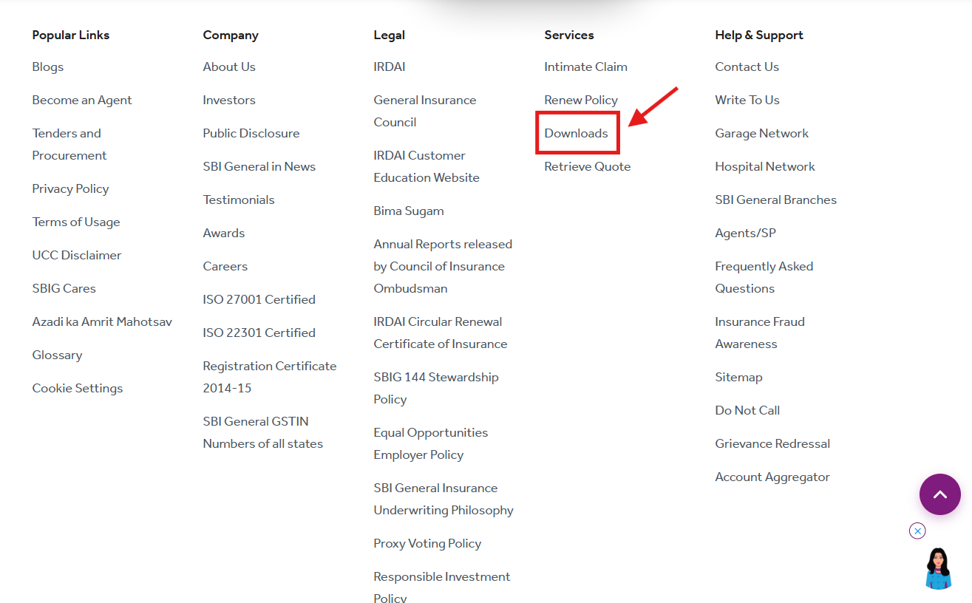Open the chatbot assistant avatar
This screenshot has height=603, width=972.
[939, 568]
